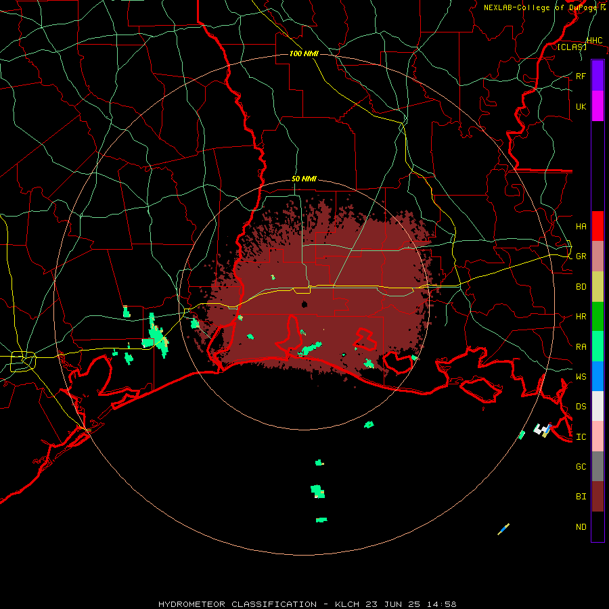The width and height of the screenshot is (609, 609).
Task: Click the DS white legend swatch
Action: pyautogui.click(x=597, y=406)
